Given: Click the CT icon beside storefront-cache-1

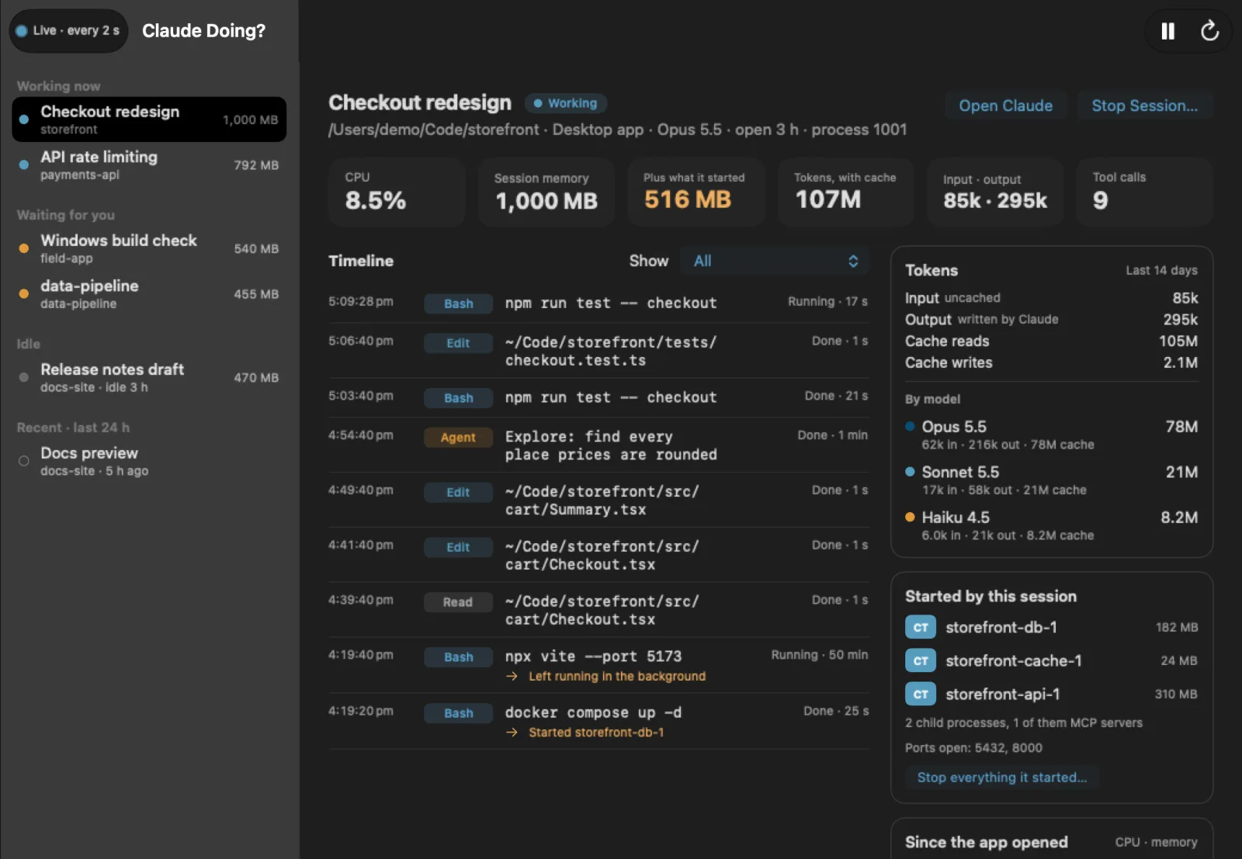Looking at the screenshot, I should [x=921, y=660].
